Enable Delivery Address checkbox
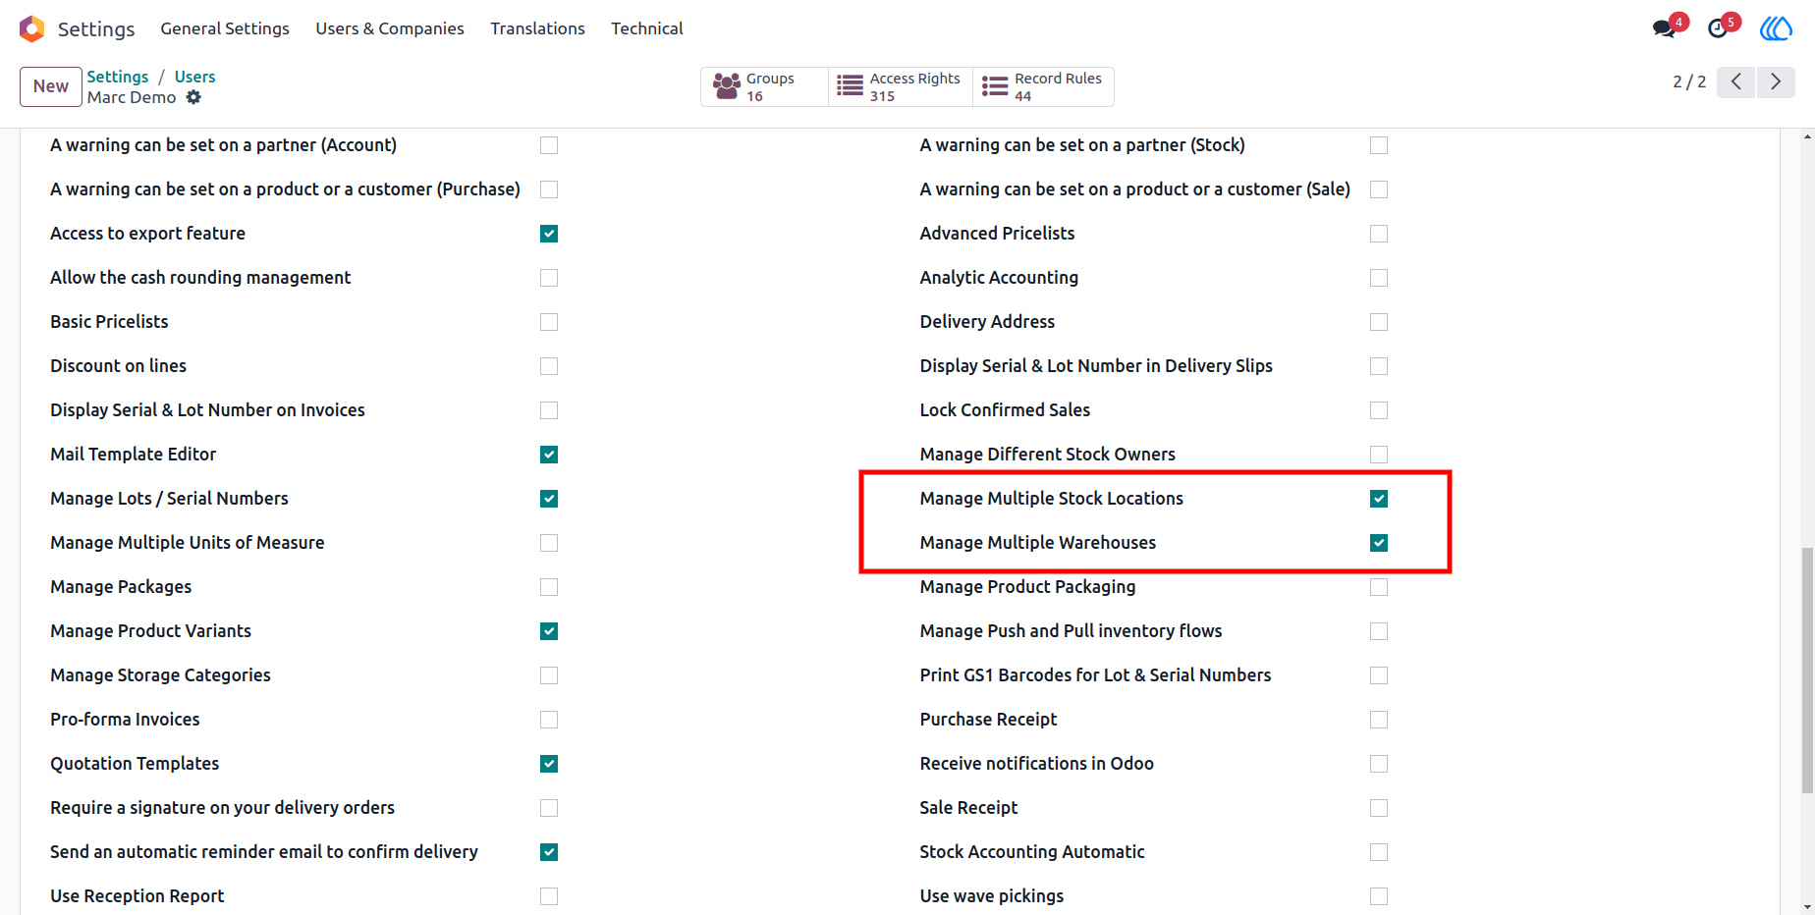The image size is (1815, 915). point(1379,322)
